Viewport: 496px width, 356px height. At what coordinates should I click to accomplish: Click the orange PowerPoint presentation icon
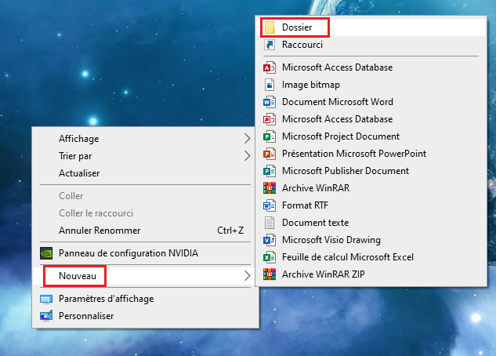pyautogui.click(x=270, y=154)
